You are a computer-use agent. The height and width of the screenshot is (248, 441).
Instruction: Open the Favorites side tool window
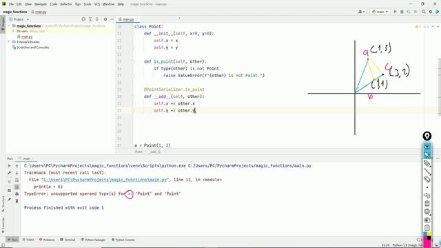tap(3, 225)
